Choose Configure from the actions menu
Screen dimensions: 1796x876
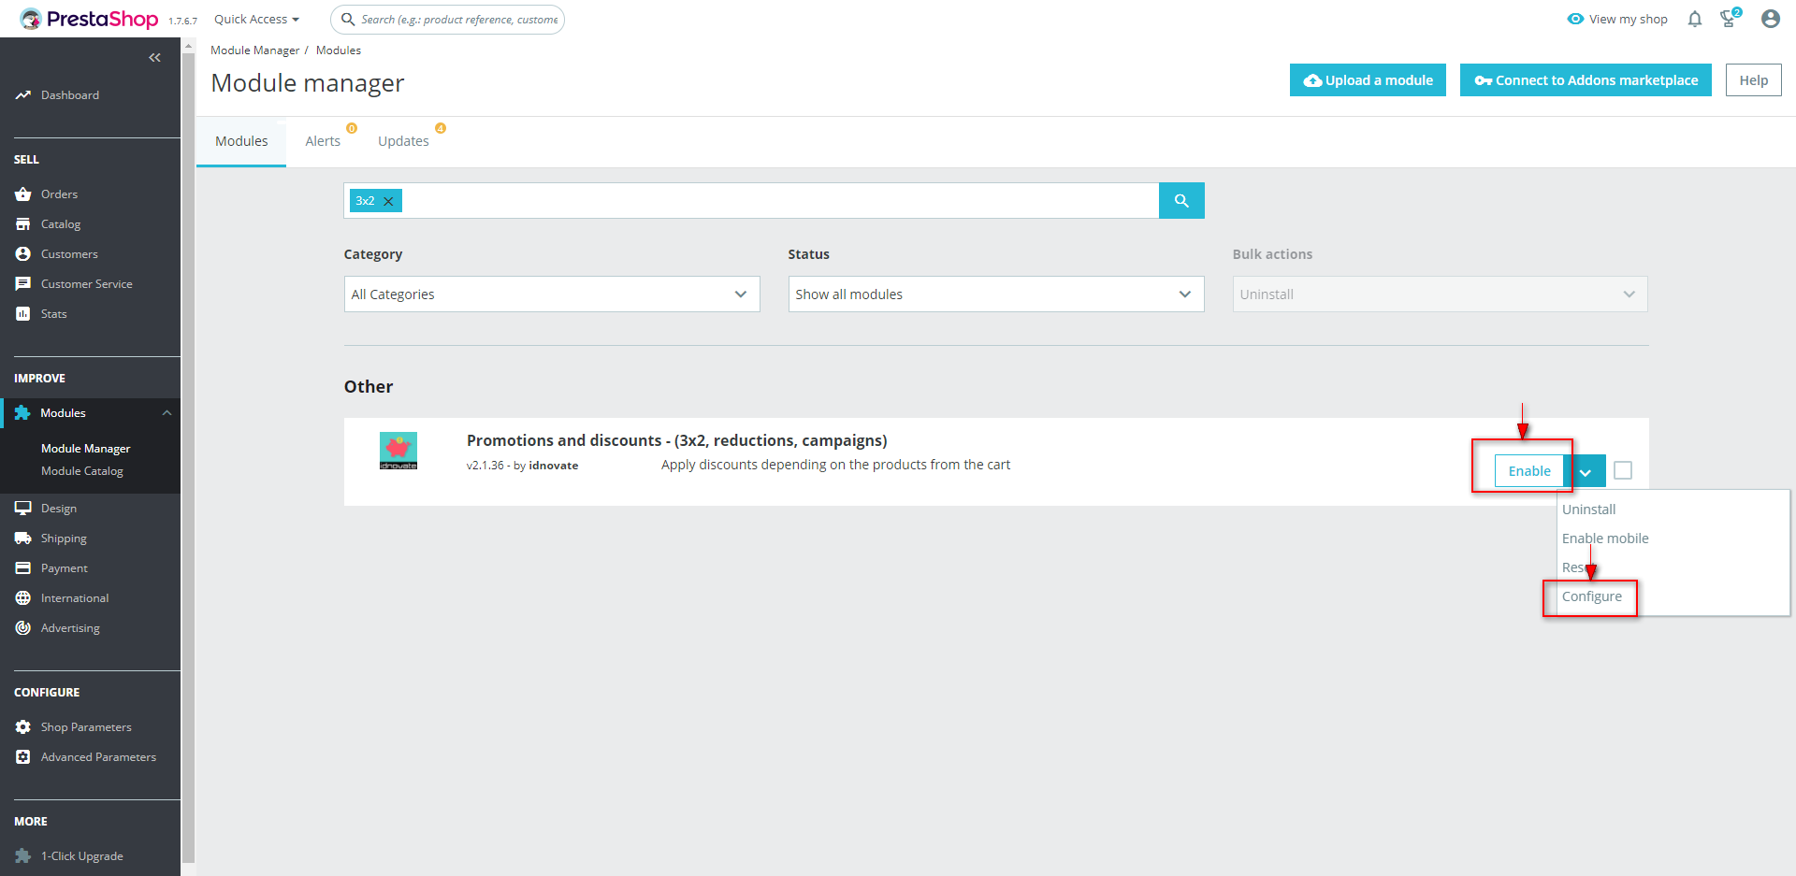click(x=1592, y=596)
